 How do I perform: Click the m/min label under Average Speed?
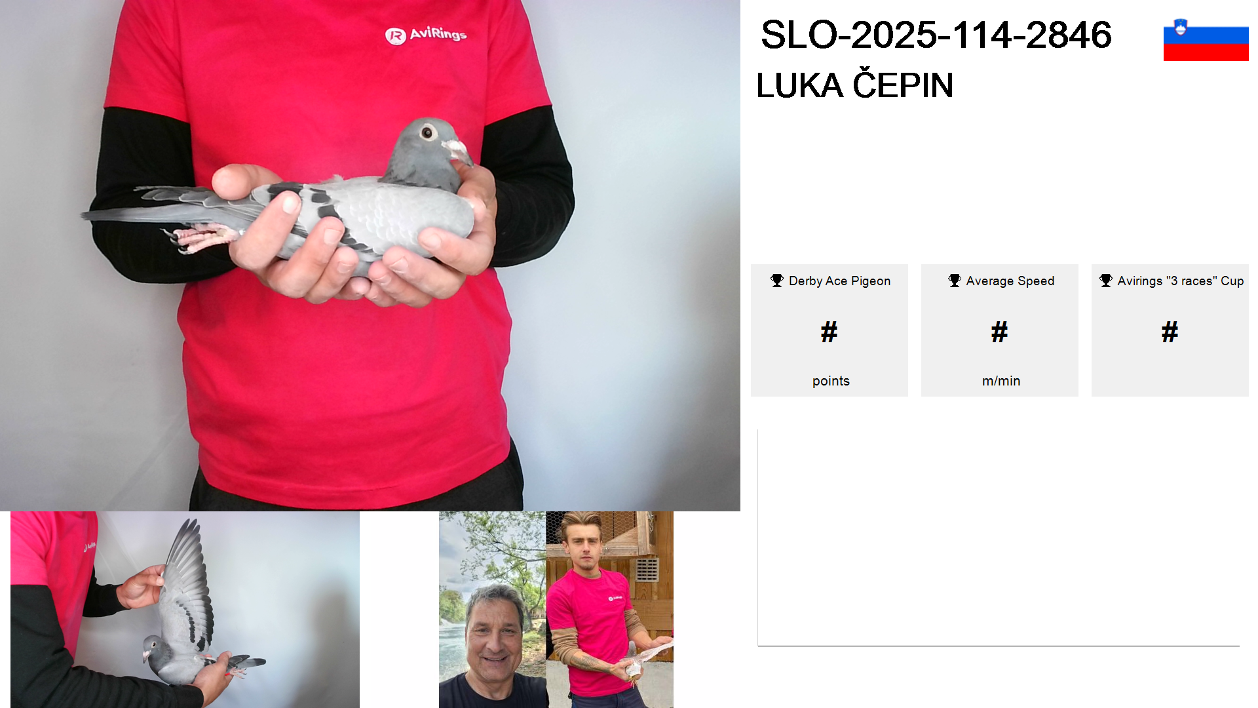[x=1001, y=381]
